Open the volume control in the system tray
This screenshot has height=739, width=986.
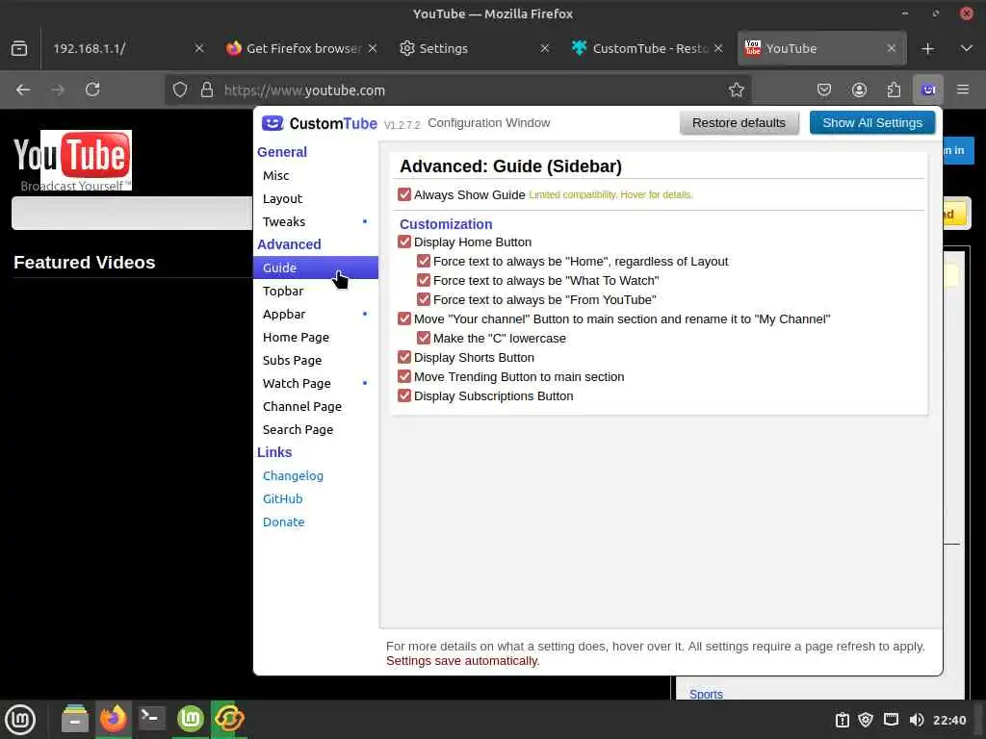917,720
